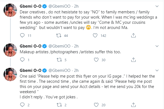The width and height of the screenshot is (164, 109).
Task: Open profile picture beside Makeup artistes tweet
Action: click(x=10, y=50)
